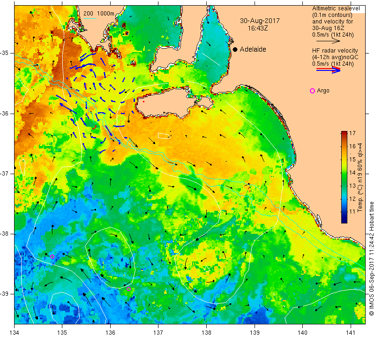Click the 'HF radar velocity' legend heading

335,51
